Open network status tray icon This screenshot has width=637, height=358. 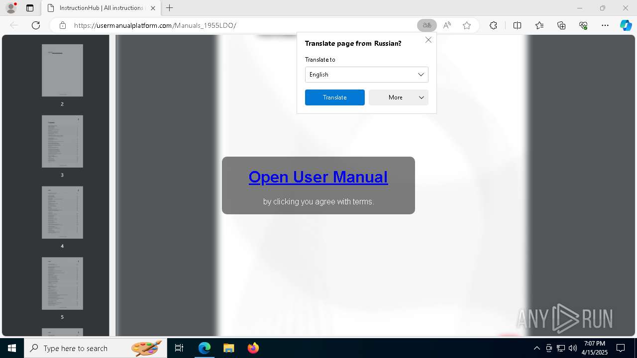(x=561, y=348)
